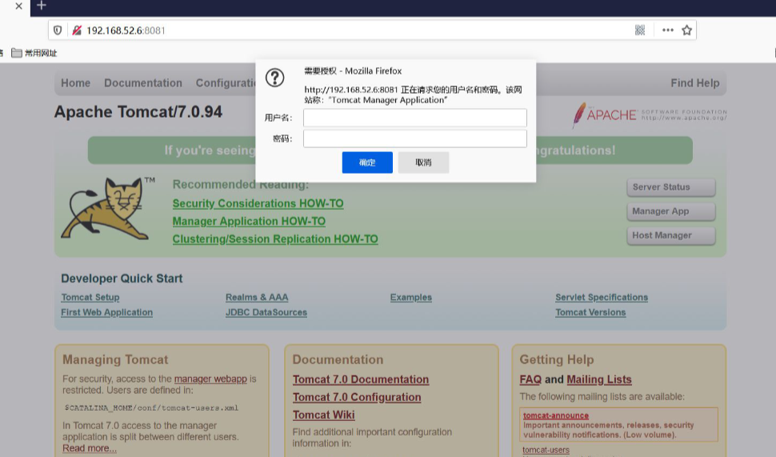Click the question mark icon in dialog
This screenshot has width=776, height=457.
point(274,78)
